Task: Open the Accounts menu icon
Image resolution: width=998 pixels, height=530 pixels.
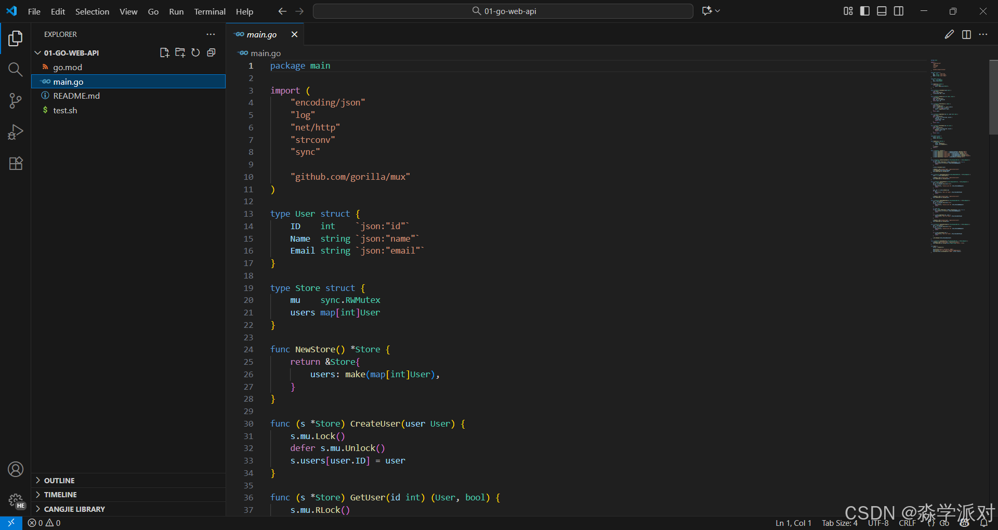Action: tap(16, 469)
